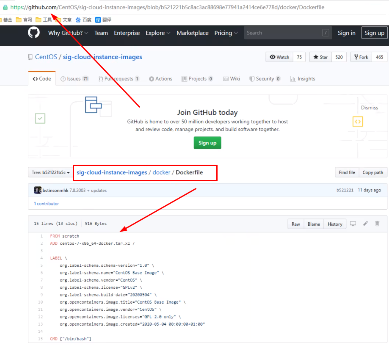Screen dimensions: 389x351
Task: Click the Find file button
Action: (347, 172)
